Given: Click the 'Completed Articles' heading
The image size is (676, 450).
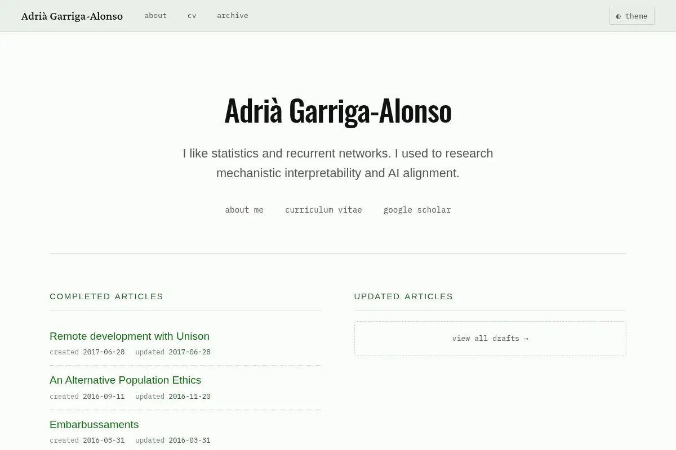Looking at the screenshot, I should (x=106, y=296).
